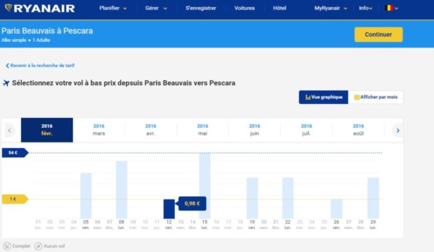Select the 54 € maximum price marker

click(x=15, y=153)
